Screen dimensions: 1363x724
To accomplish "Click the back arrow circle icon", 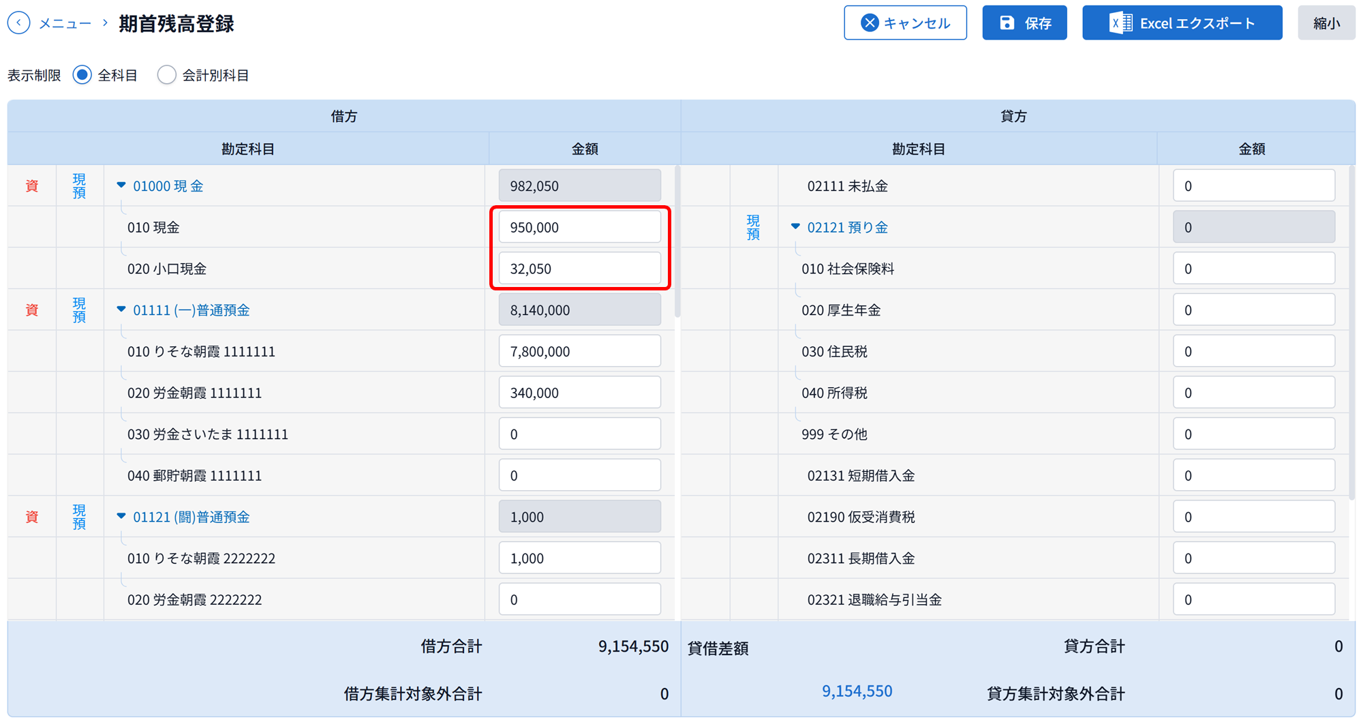I will coord(19,22).
